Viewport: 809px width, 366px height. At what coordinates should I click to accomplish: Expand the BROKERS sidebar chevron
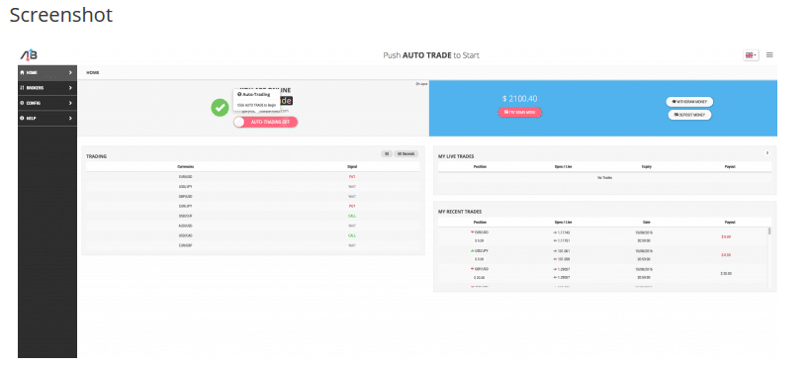point(70,88)
